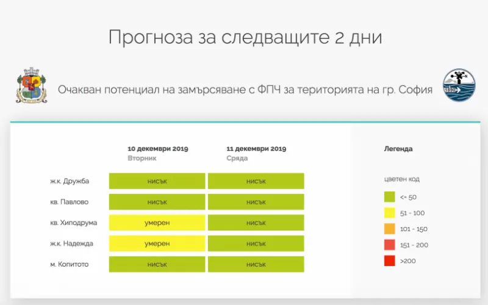The width and height of the screenshot is (488, 305).
Task: Click the 51 - 100 legend text
Action: point(412,213)
